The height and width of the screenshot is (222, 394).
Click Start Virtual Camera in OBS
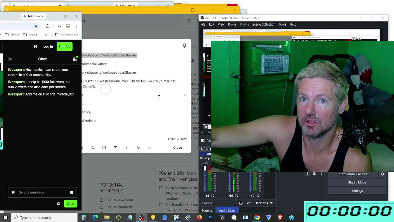pos(353,174)
